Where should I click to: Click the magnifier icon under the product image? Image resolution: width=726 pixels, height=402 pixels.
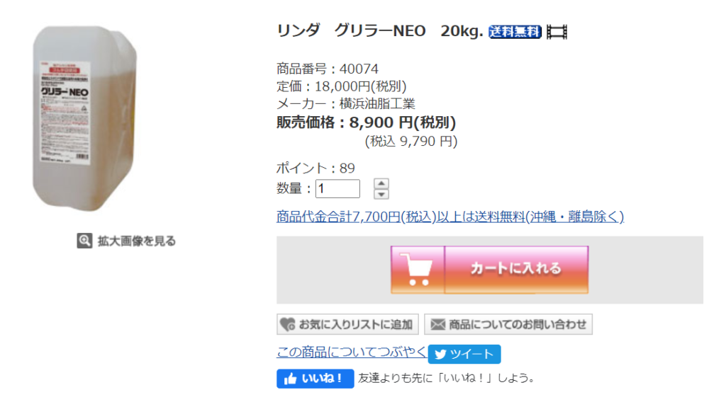click(84, 241)
